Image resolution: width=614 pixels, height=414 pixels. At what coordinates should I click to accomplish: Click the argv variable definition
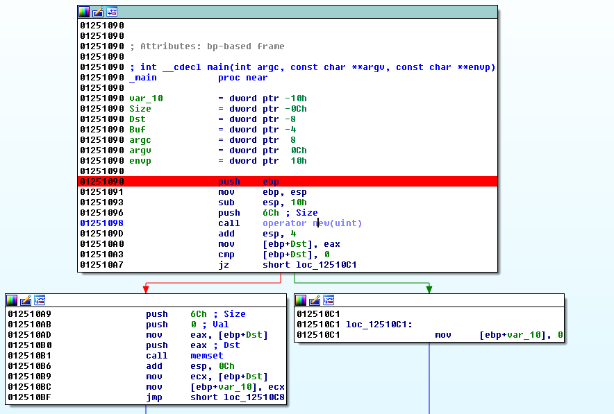[x=140, y=150]
